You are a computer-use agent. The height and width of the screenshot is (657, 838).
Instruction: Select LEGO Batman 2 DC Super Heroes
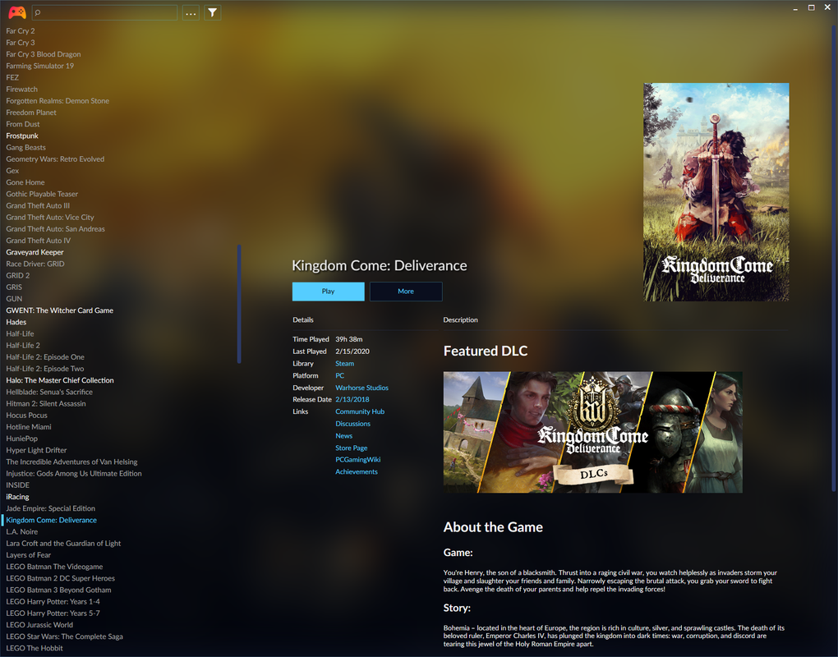(61, 578)
